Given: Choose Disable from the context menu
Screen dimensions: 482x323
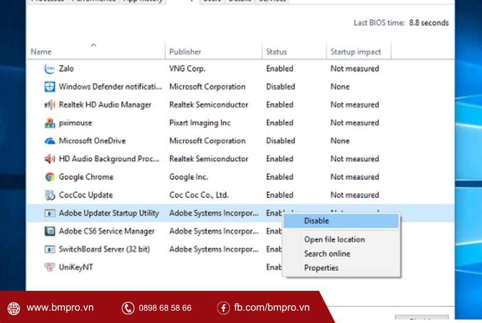Looking at the screenshot, I should (x=341, y=221).
